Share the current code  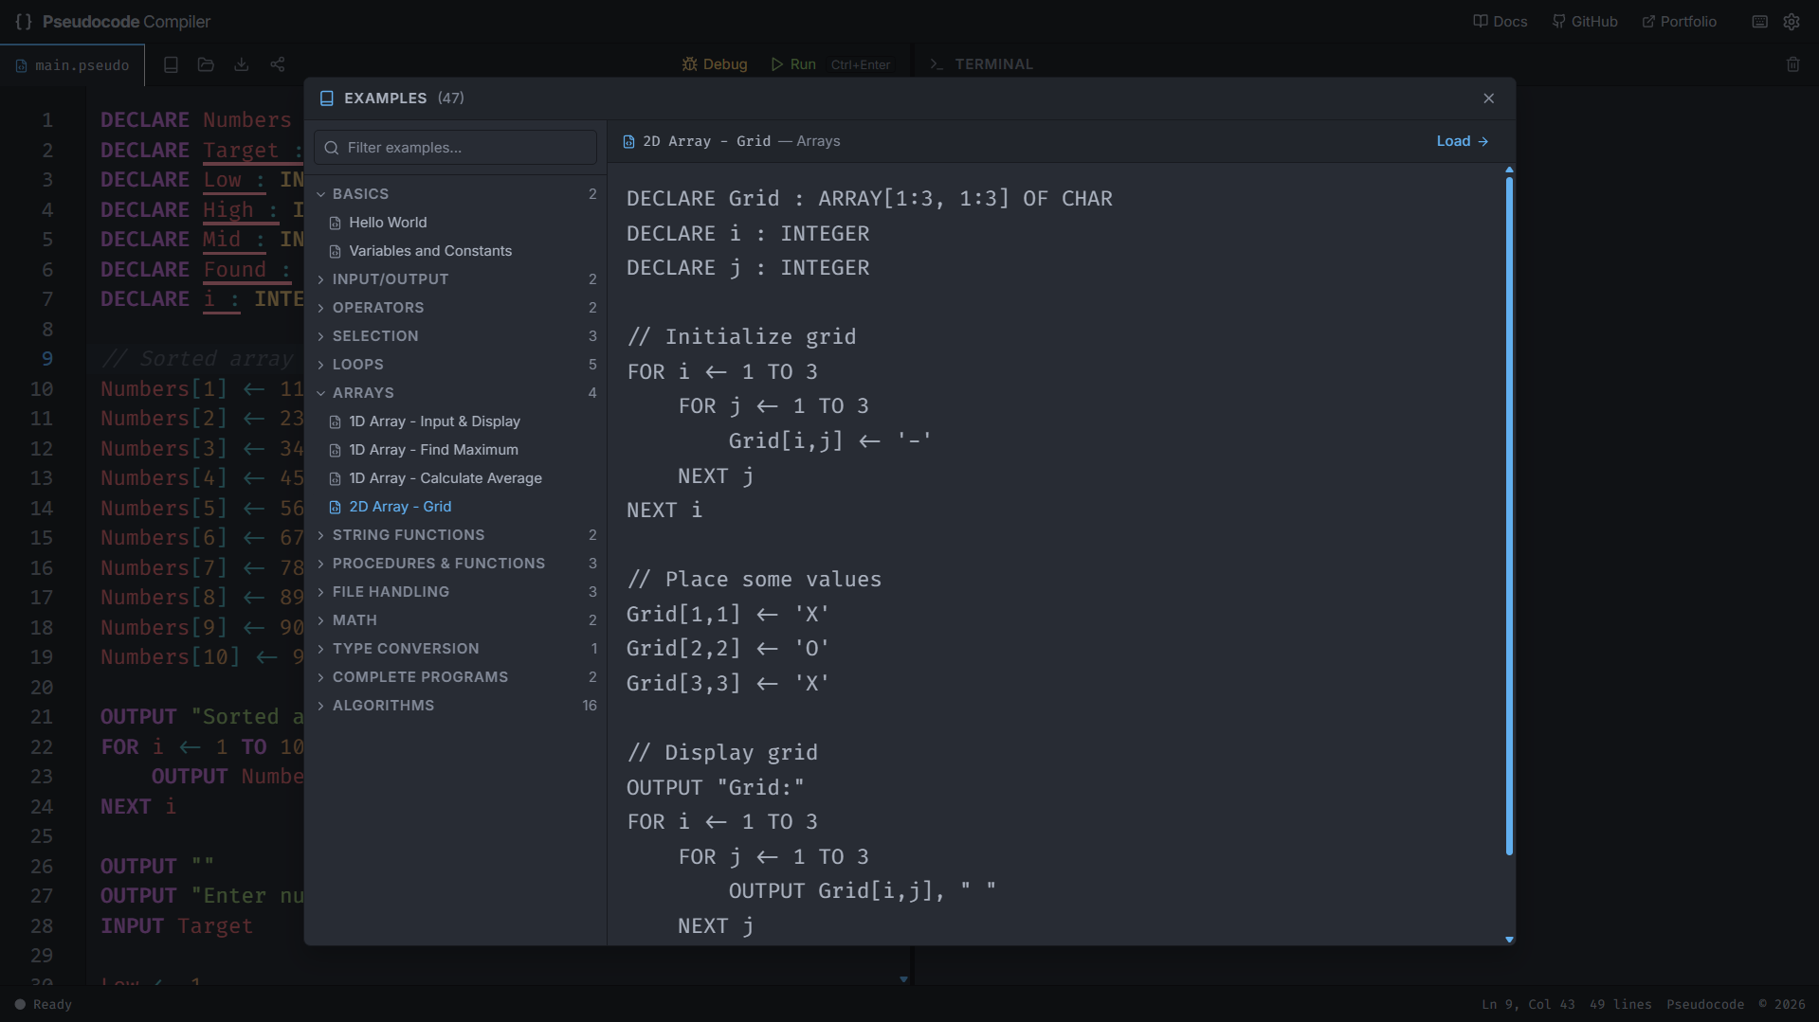coord(278,64)
